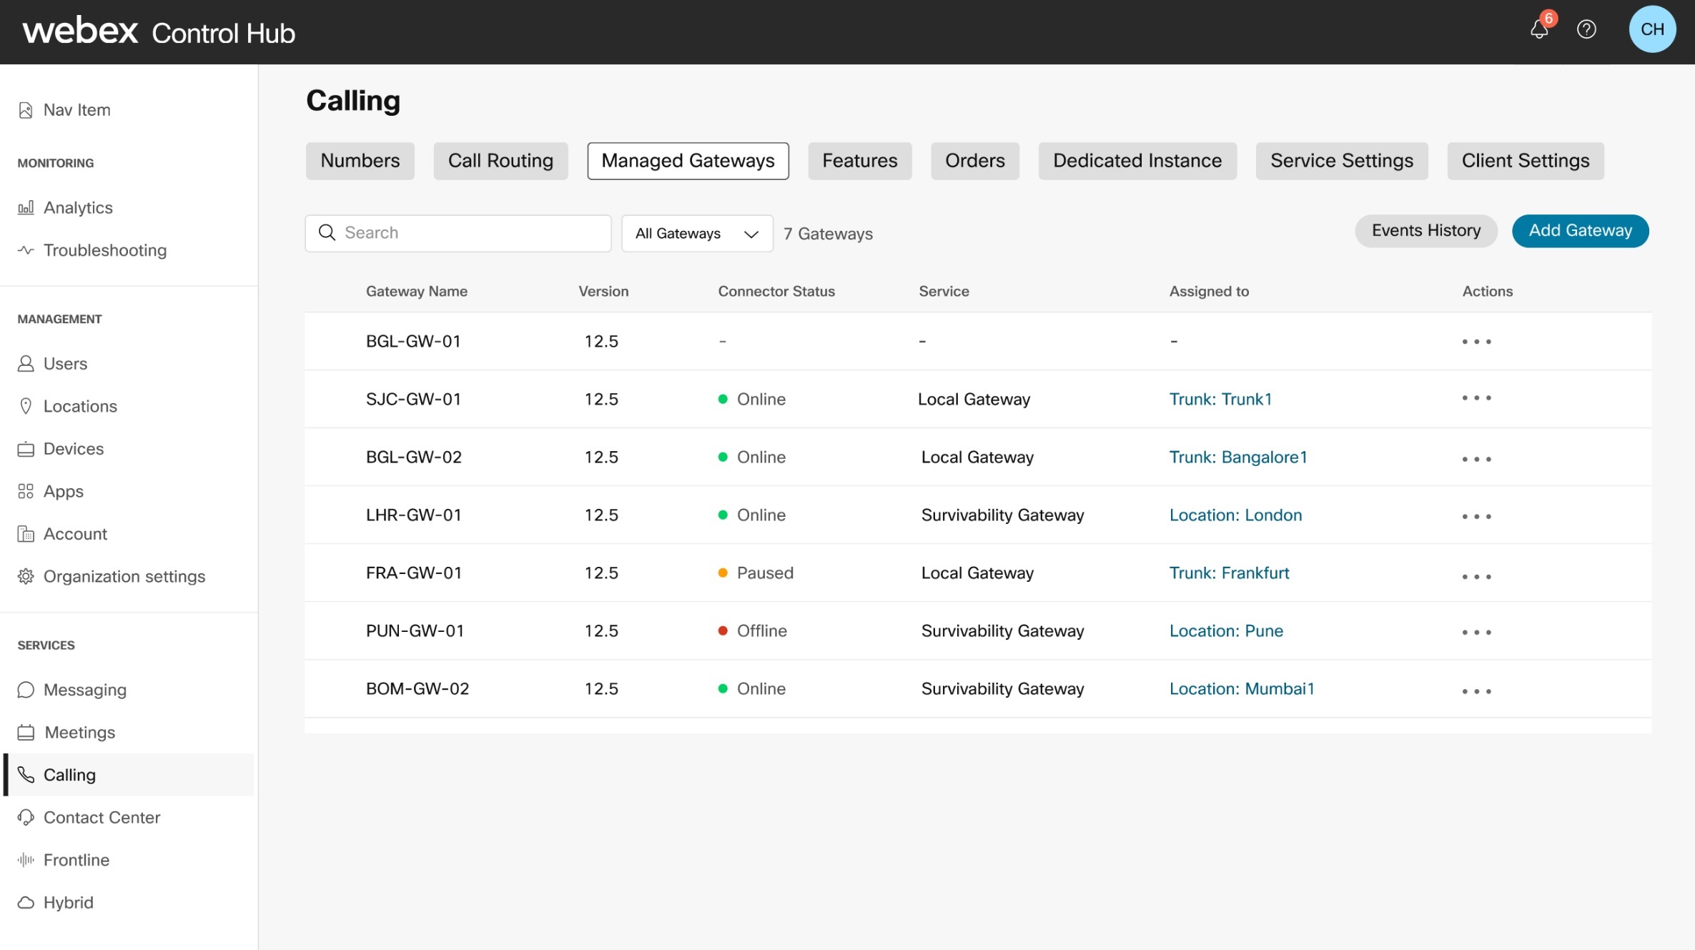Open Events History
The height and width of the screenshot is (950, 1695).
click(x=1425, y=231)
